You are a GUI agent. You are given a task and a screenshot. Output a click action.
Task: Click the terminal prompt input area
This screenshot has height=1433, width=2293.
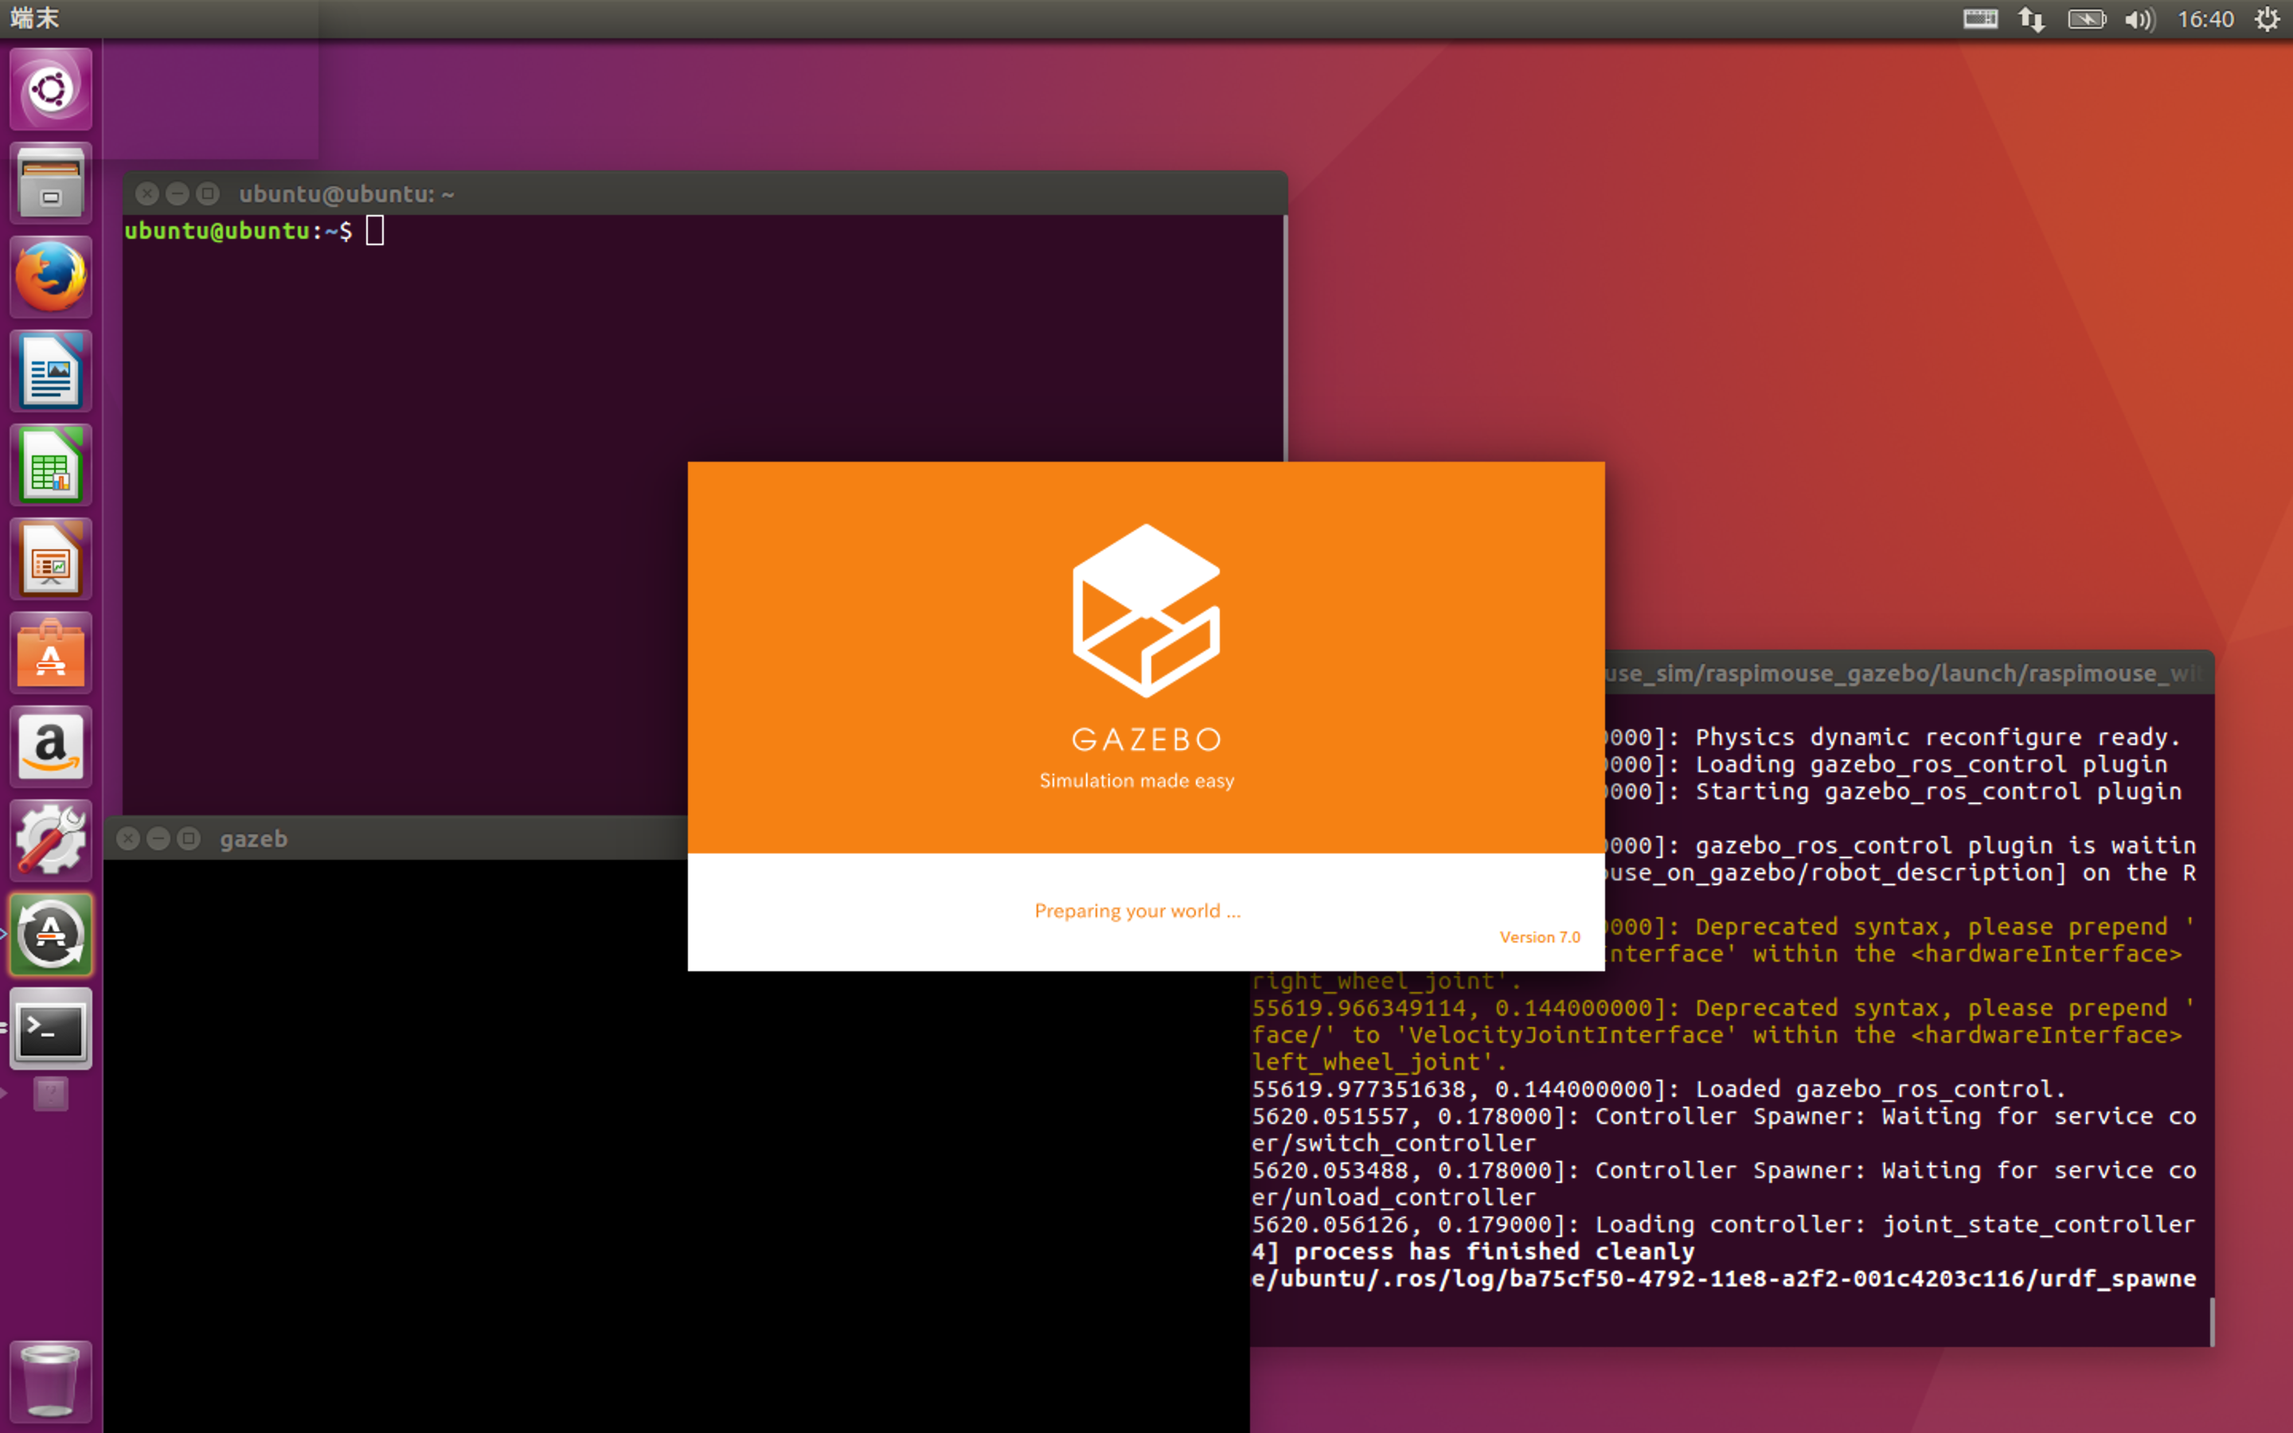click(375, 230)
